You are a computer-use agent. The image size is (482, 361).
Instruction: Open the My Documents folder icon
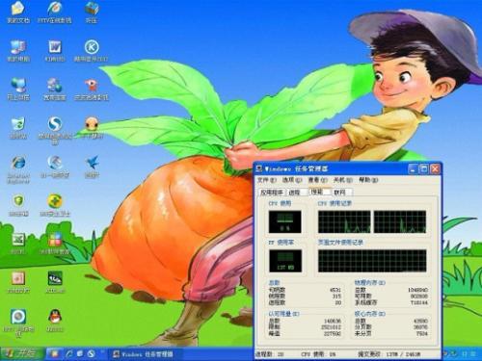[x=18, y=13]
